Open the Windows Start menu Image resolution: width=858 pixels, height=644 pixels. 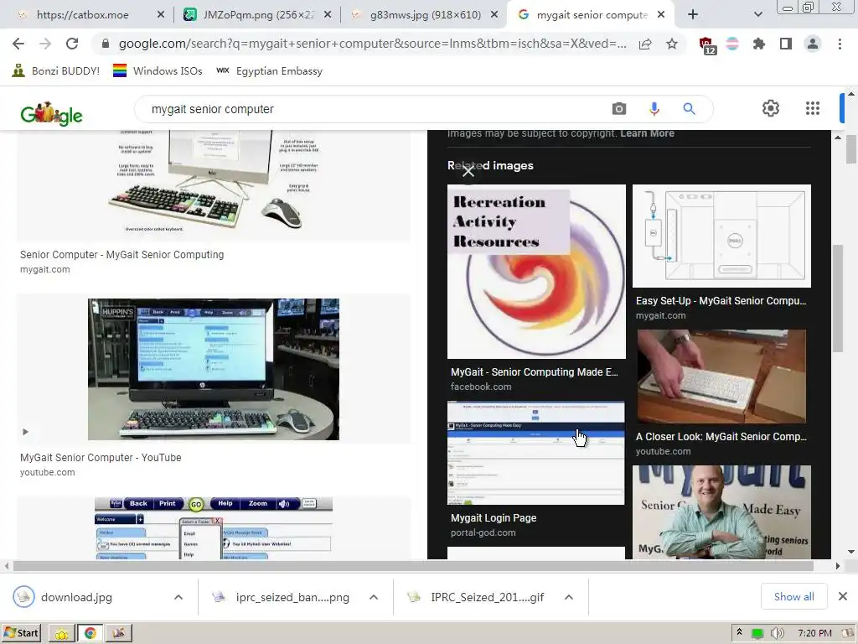(x=21, y=633)
